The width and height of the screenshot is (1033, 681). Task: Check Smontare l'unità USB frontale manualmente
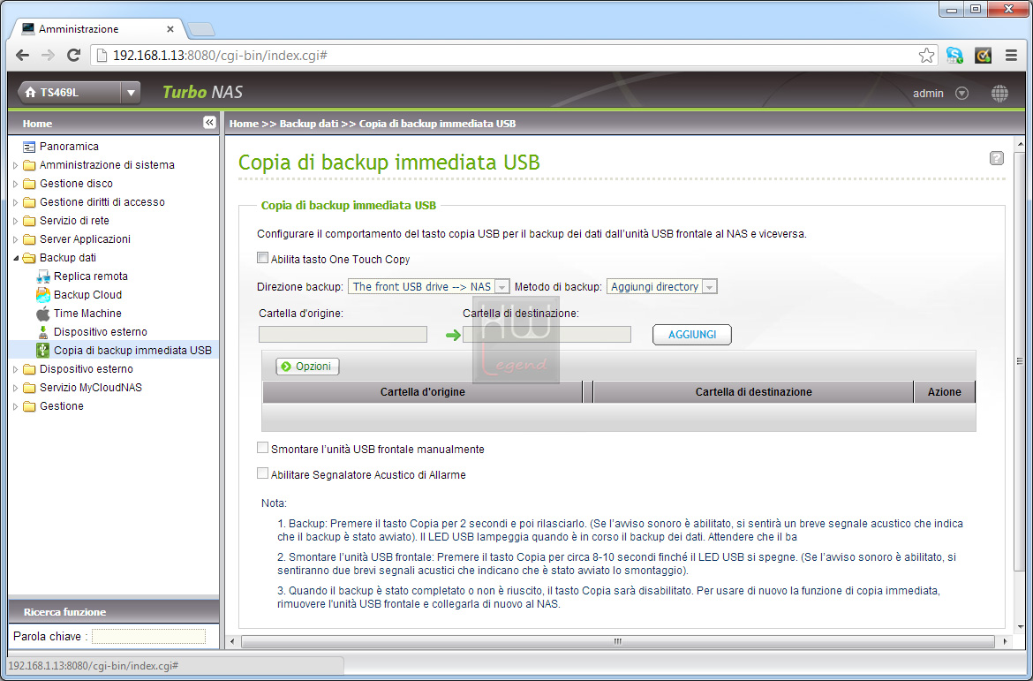tap(263, 449)
